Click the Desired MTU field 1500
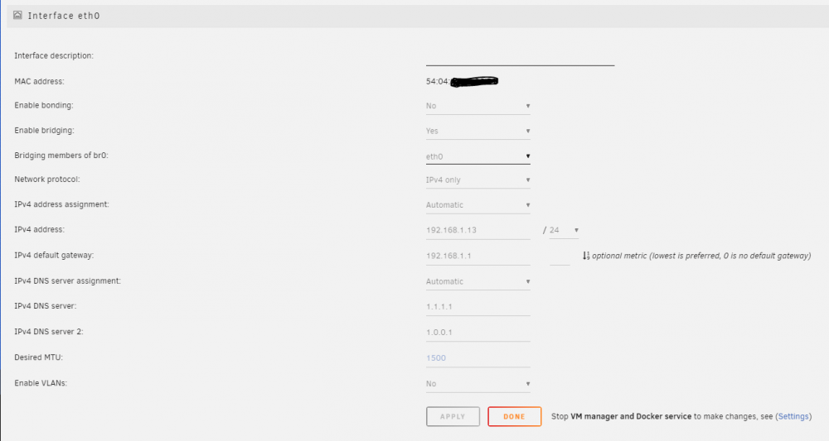The height and width of the screenshot is (441, 829). (x=478, y=358)
